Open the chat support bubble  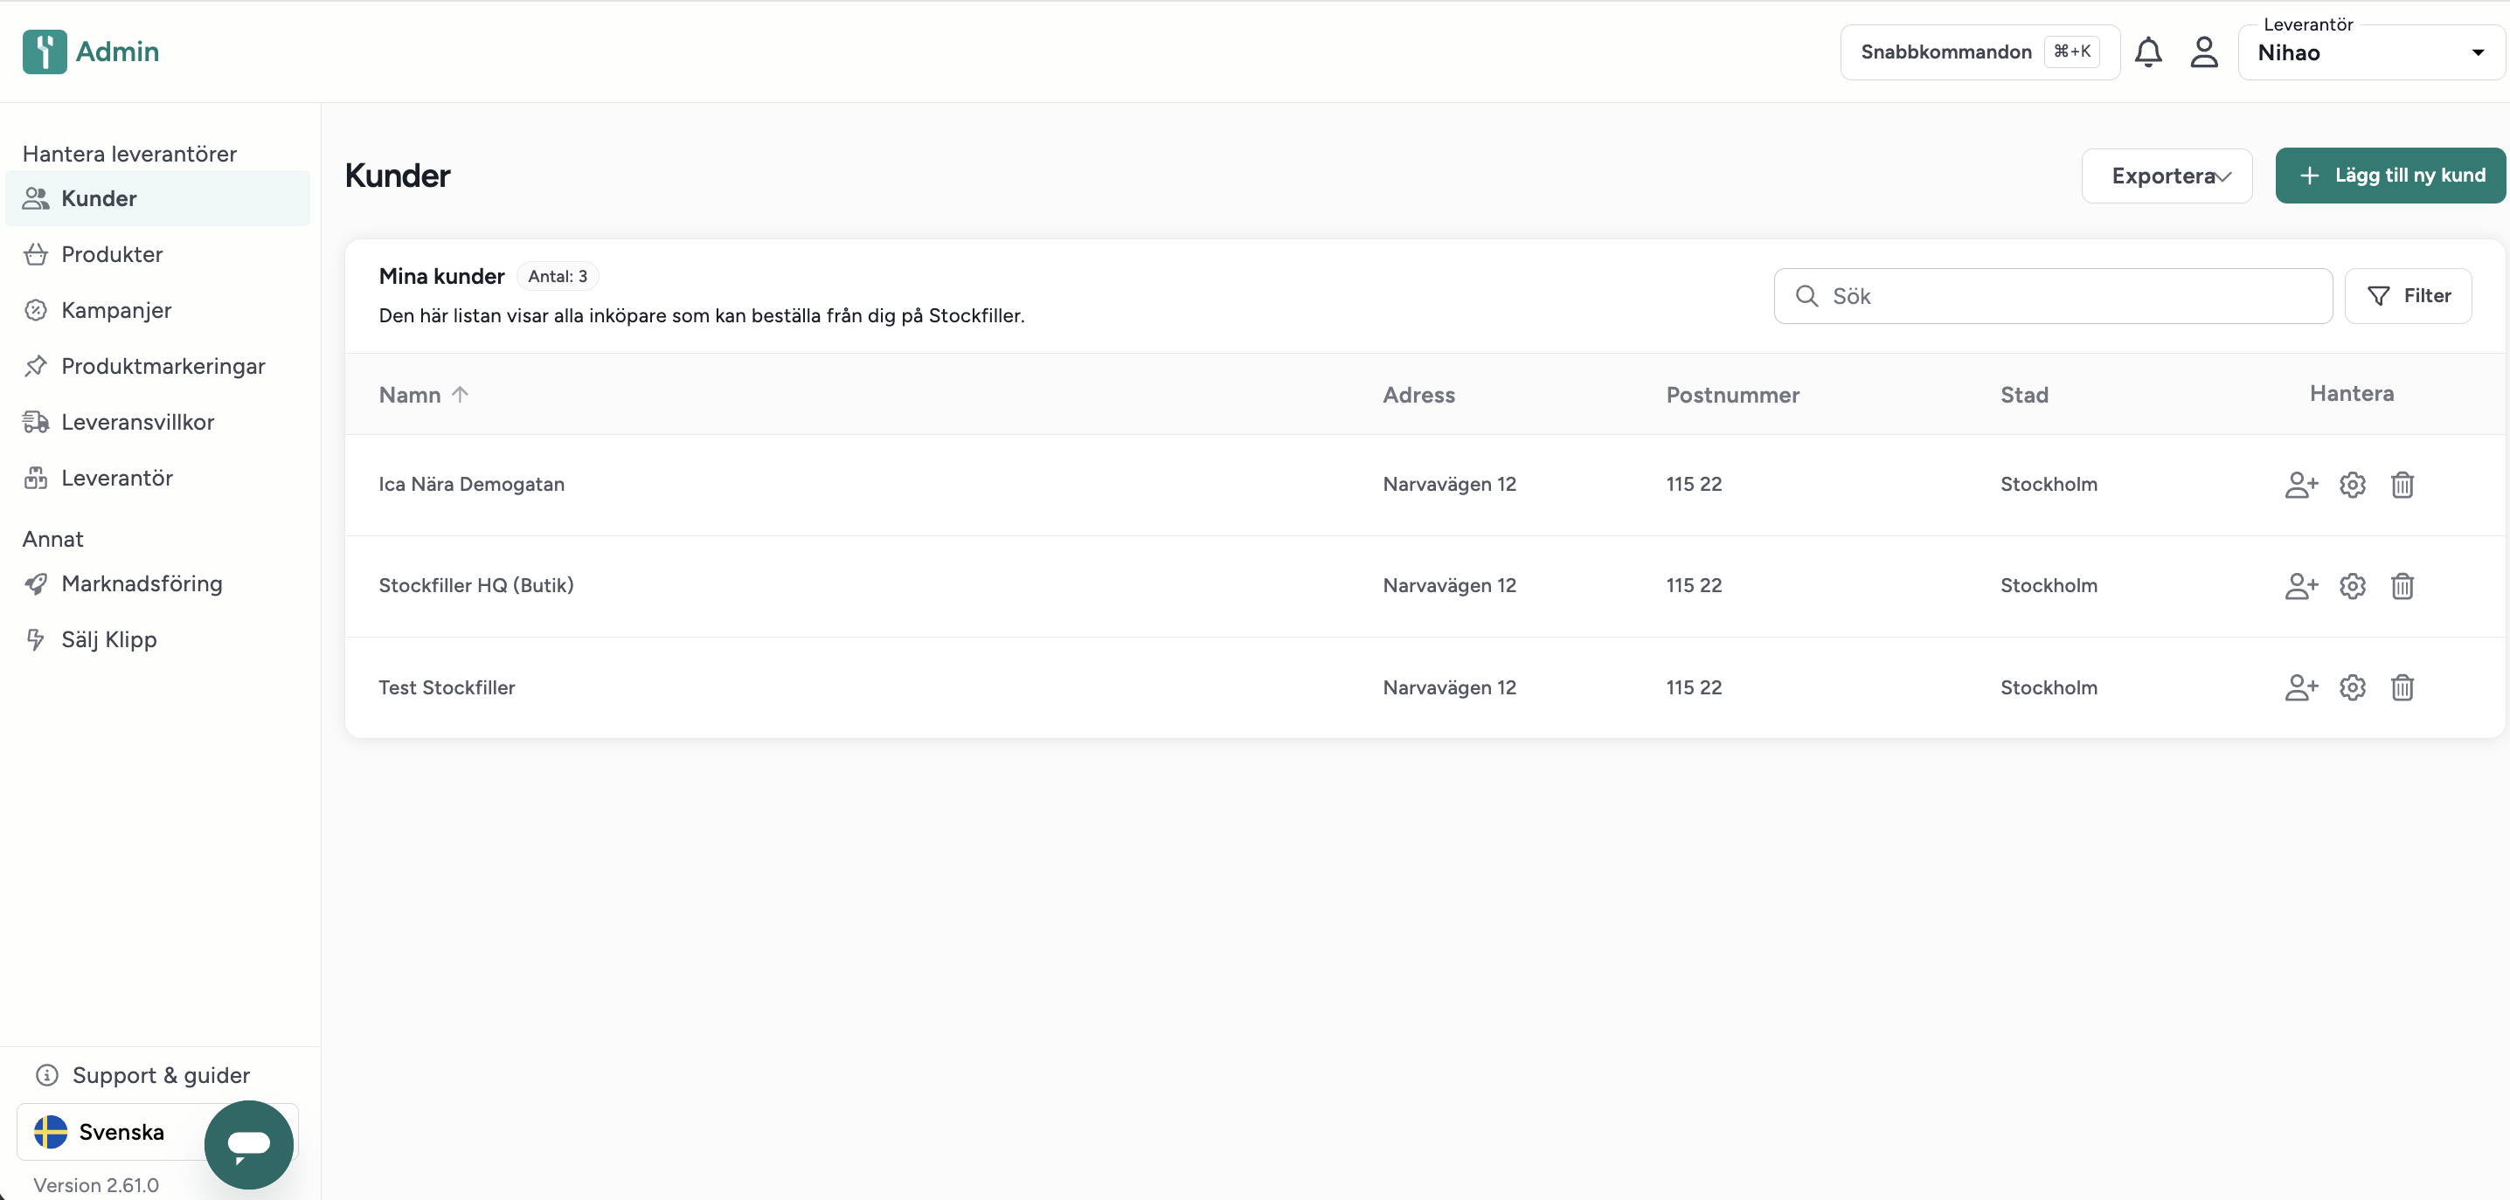click(x=248, y=1144)
